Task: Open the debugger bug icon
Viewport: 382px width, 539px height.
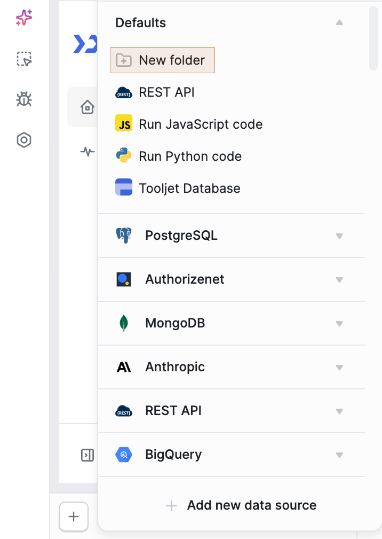Action: tap(24, 99)
